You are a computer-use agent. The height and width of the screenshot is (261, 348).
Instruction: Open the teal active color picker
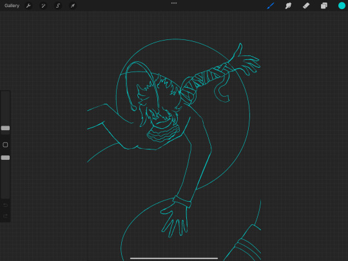click(x=342, y=6)
